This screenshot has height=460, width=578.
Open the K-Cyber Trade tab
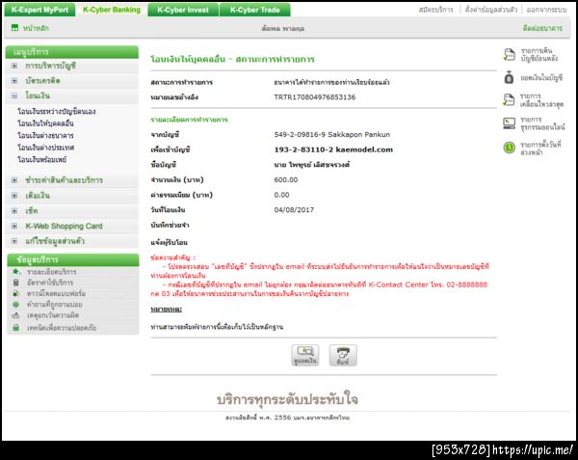tap(254, 10)
